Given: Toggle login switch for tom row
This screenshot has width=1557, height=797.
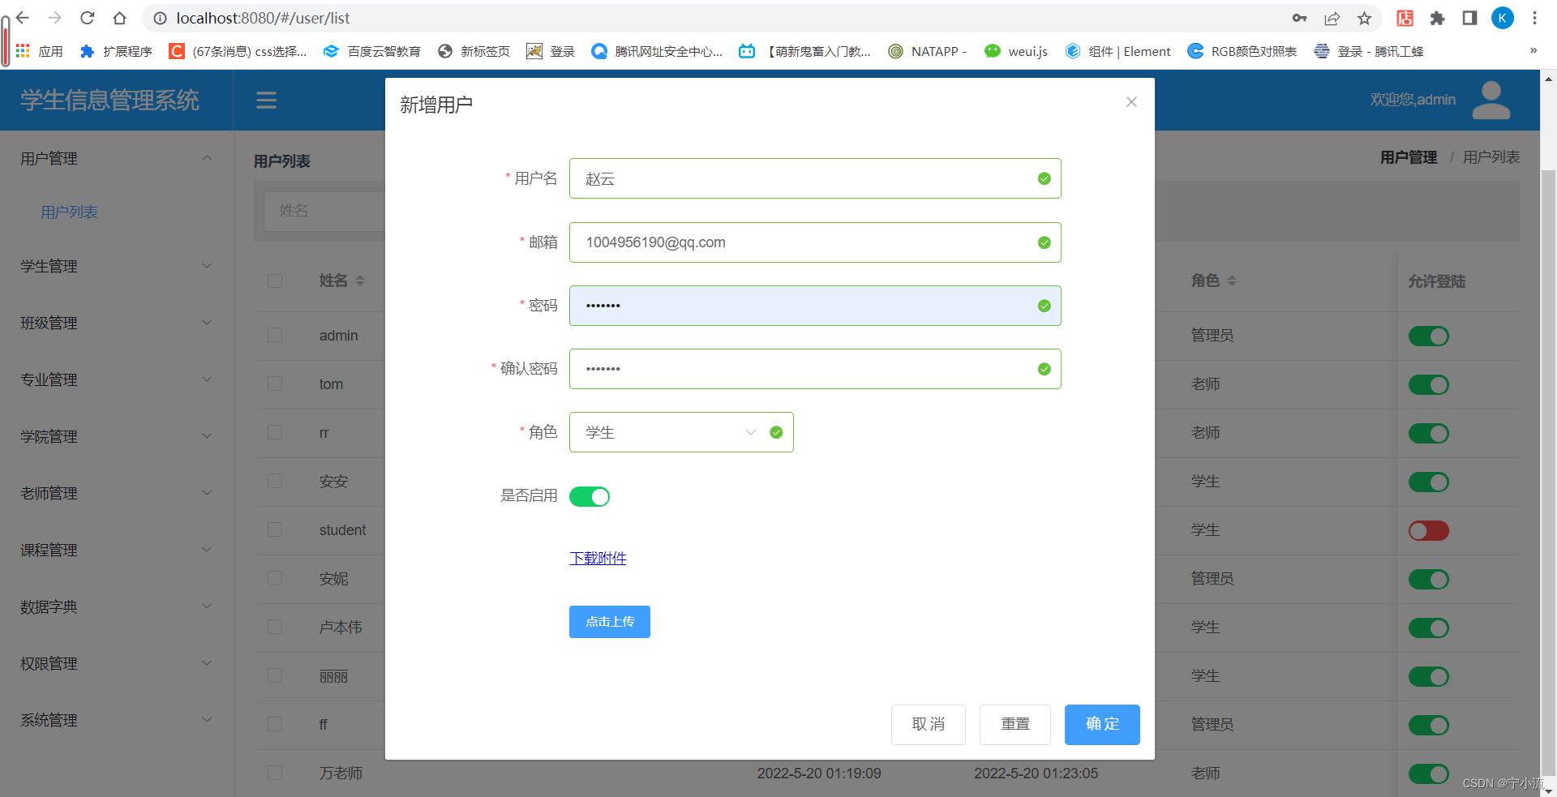Looking at the screenshot, I should click(x=1429, y=384).
